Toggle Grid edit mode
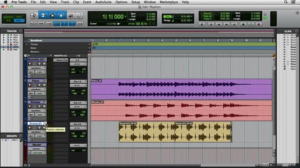This screenshot has width=300, height=168. [19, 21]
